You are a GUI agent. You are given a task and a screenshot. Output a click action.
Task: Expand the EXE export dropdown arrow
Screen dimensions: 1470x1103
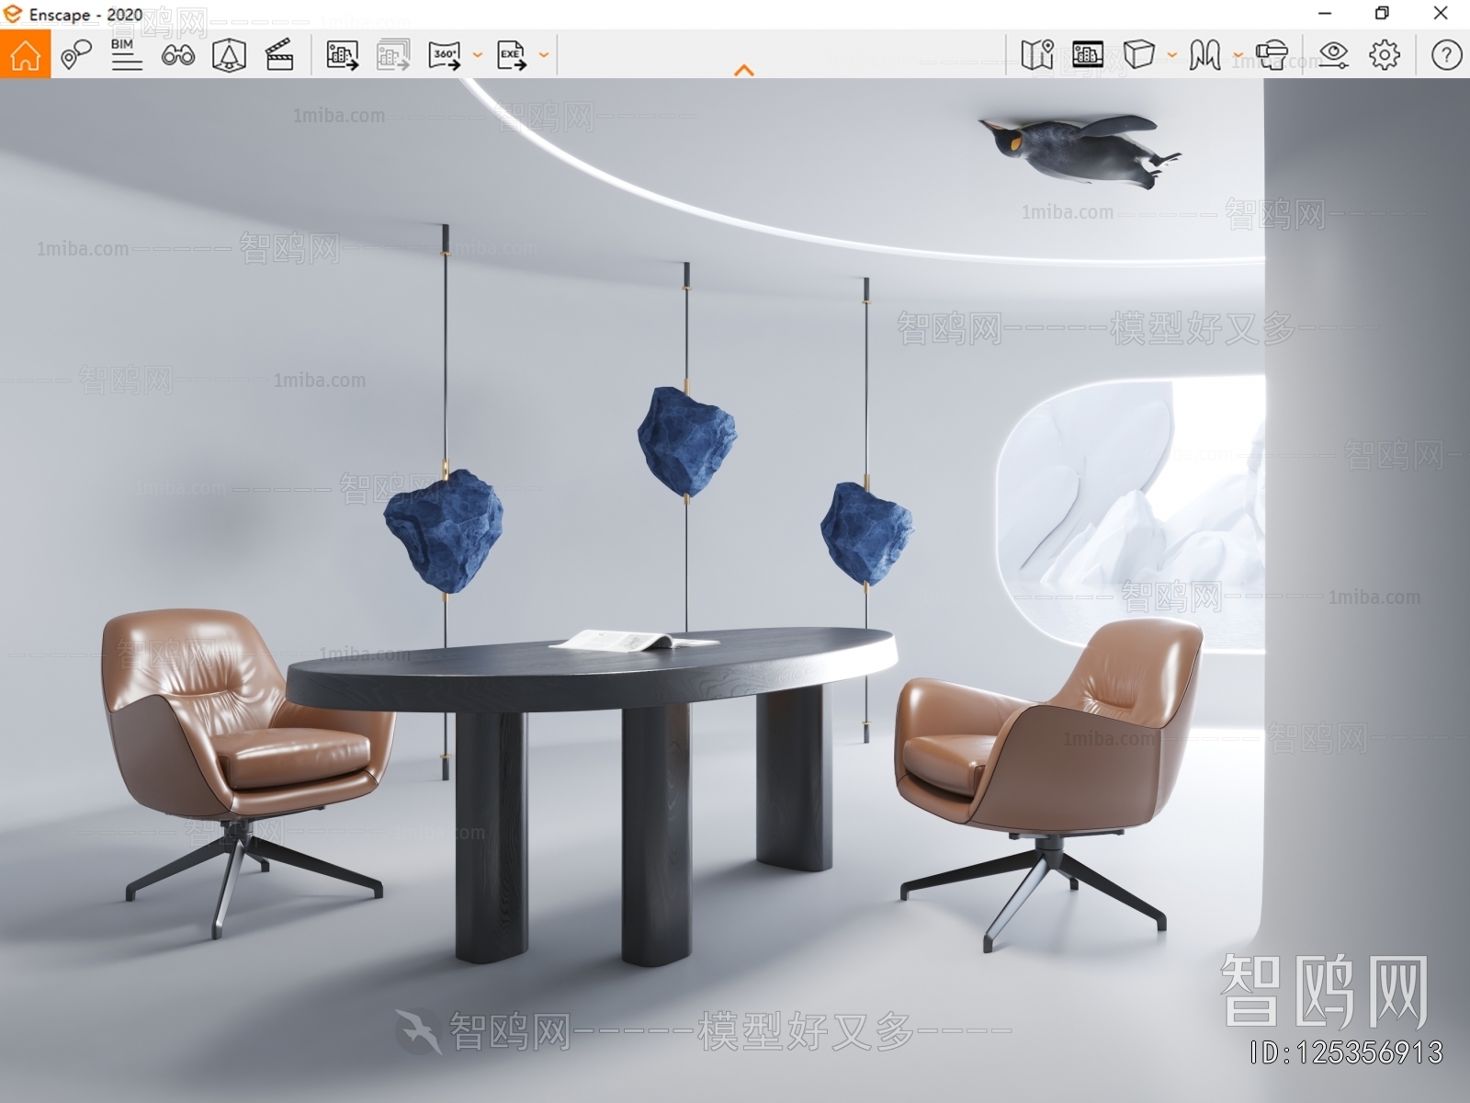coord(543,55)
